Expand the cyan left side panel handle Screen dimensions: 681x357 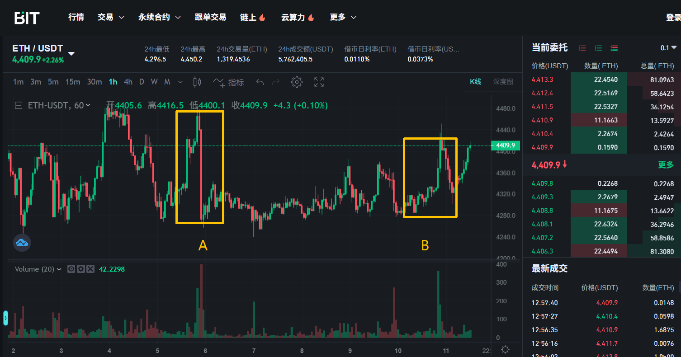(6, 318)
